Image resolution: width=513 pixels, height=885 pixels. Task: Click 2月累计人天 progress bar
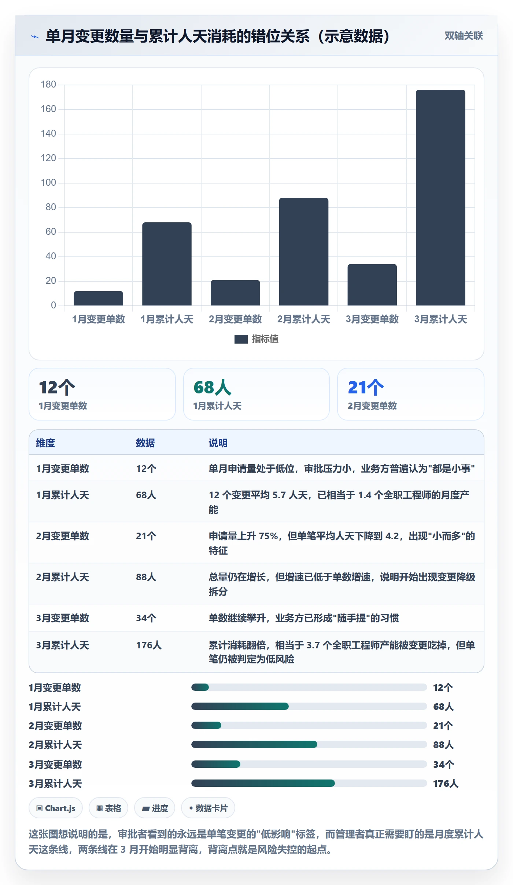tap(309, 744)
